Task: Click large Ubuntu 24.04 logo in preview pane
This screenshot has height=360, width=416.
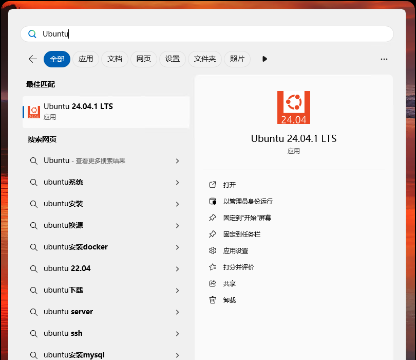Action: pyautogui.click(x=294, y=107)
